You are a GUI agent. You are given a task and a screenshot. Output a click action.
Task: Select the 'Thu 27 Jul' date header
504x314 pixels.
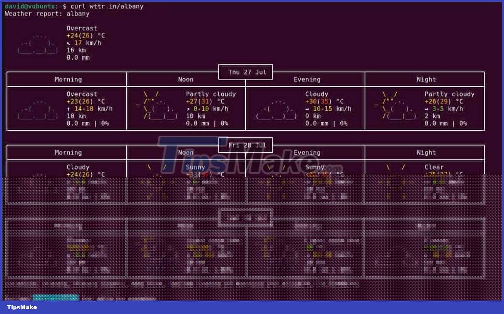click(x=246, y=72)
